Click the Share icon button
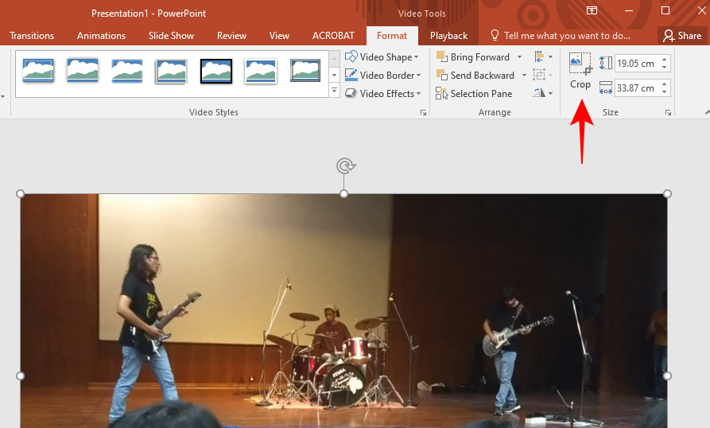The width and height of the screenshot is (710, 428). (x=682, y=36)
